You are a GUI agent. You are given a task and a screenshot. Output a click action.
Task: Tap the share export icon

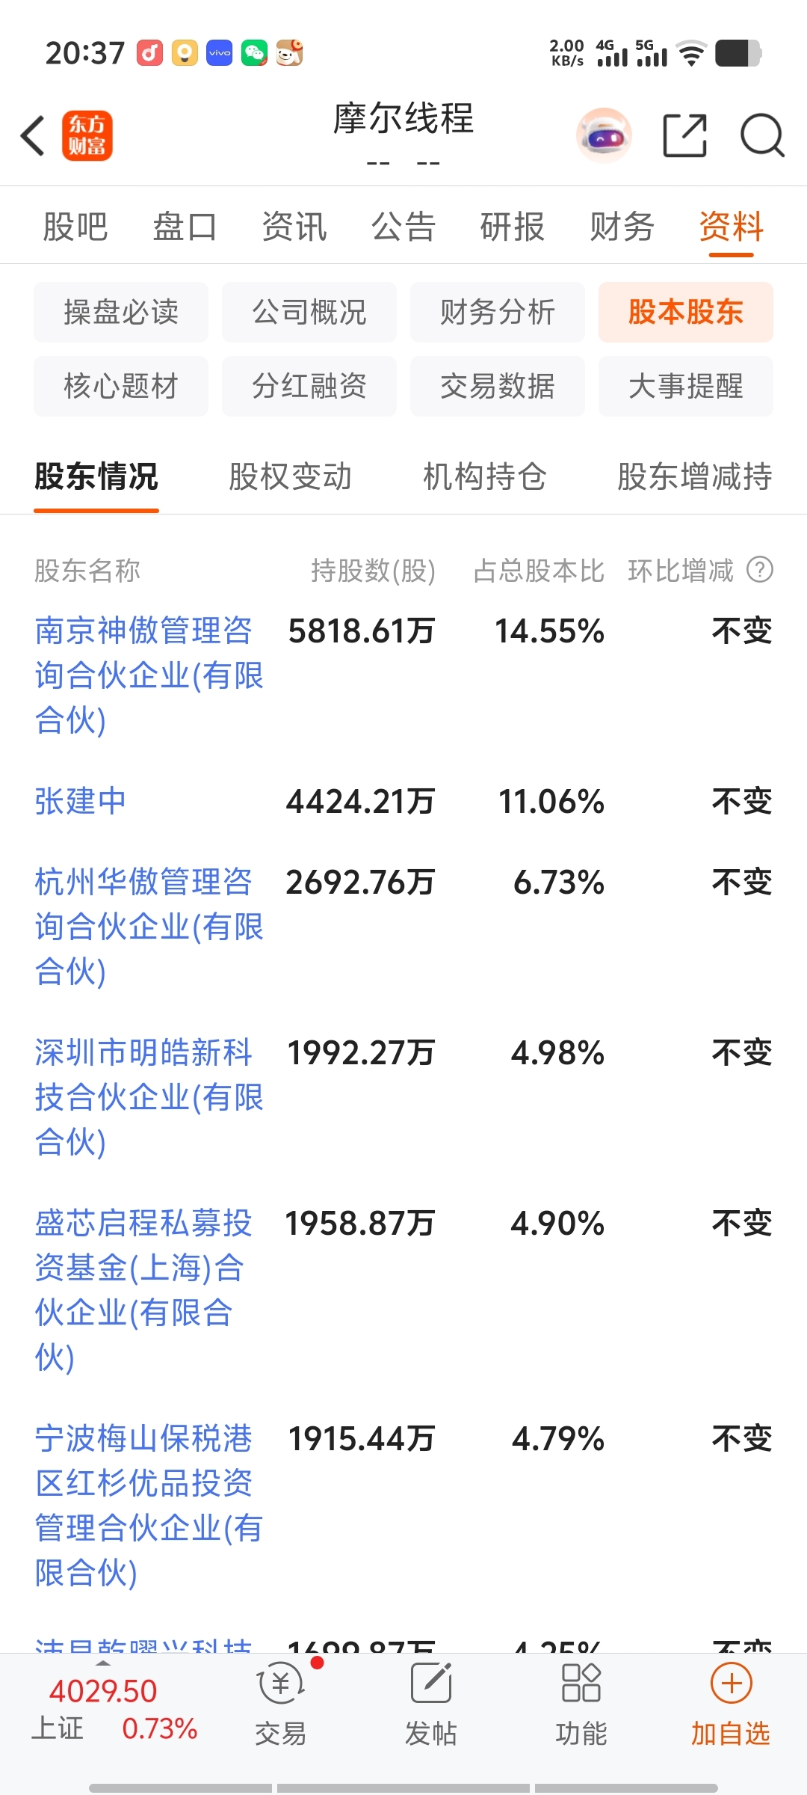(685, 135)
